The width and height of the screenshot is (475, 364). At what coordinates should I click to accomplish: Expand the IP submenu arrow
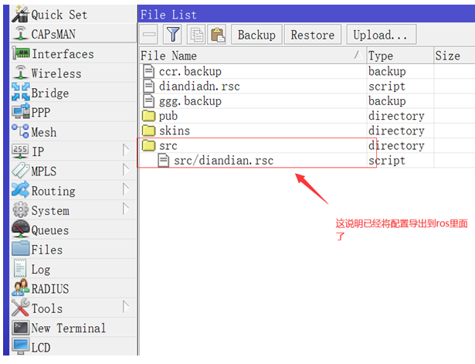[x=126, y=151]
